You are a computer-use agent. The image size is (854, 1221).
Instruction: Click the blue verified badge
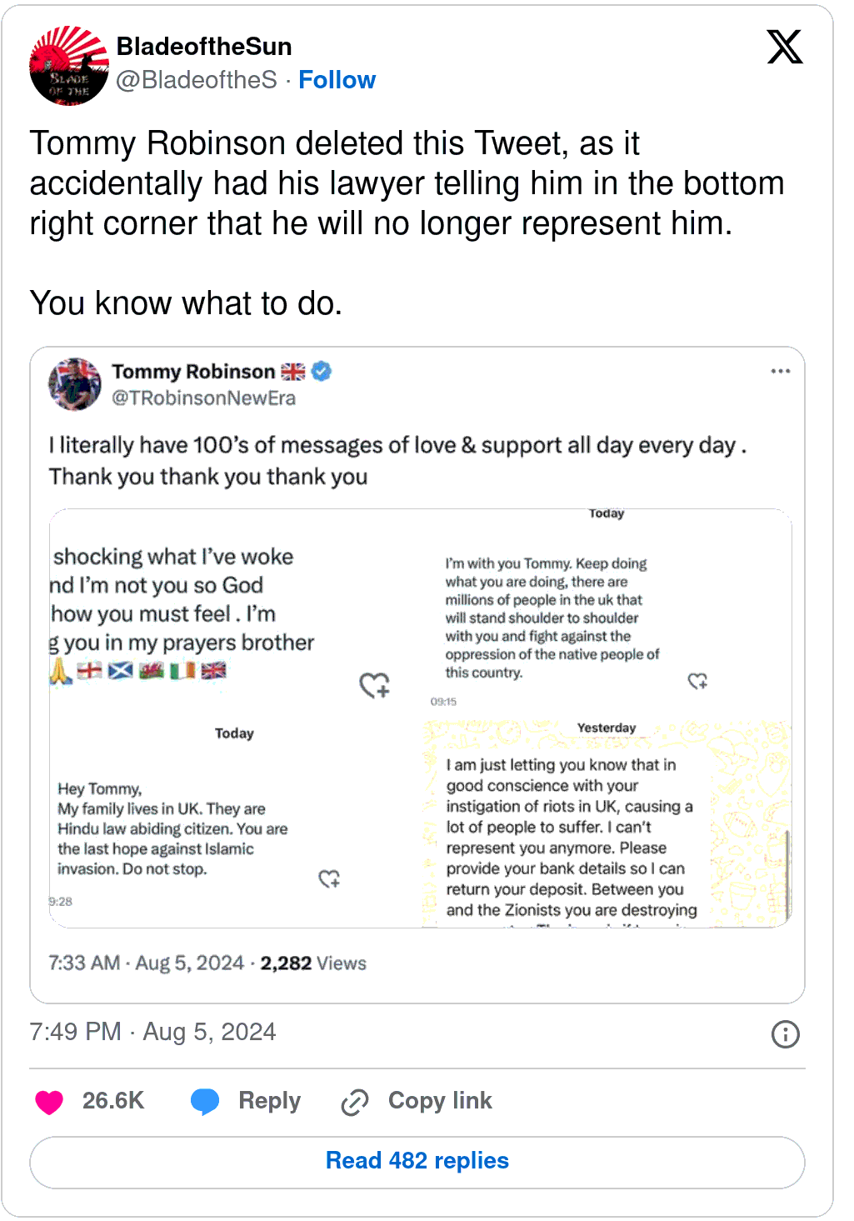tap(322, 372)
